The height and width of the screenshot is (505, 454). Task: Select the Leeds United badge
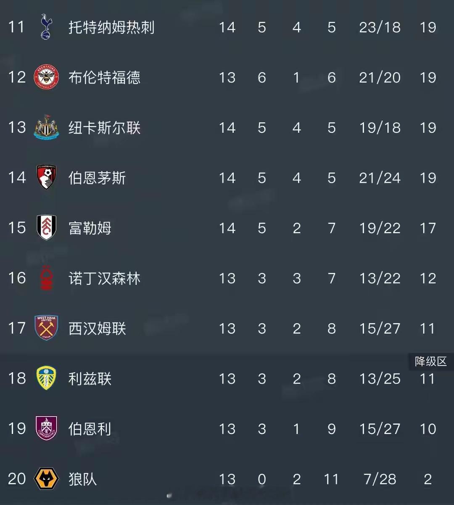tap(46, 379)
